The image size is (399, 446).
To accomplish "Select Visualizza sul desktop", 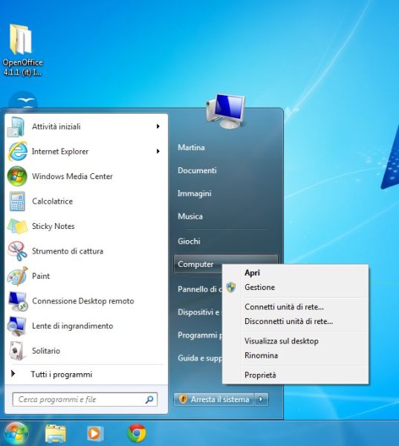I will 282,341.
